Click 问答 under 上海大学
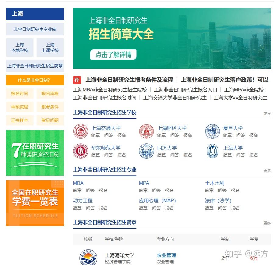275x265 pixels. [x=241, y=155]
